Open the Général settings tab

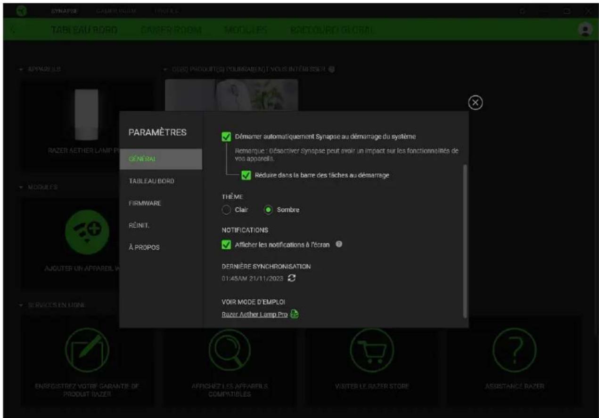161,159
